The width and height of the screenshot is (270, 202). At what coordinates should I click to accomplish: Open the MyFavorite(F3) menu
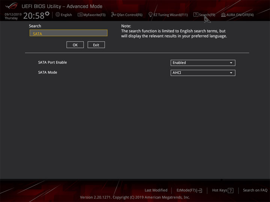91,15
